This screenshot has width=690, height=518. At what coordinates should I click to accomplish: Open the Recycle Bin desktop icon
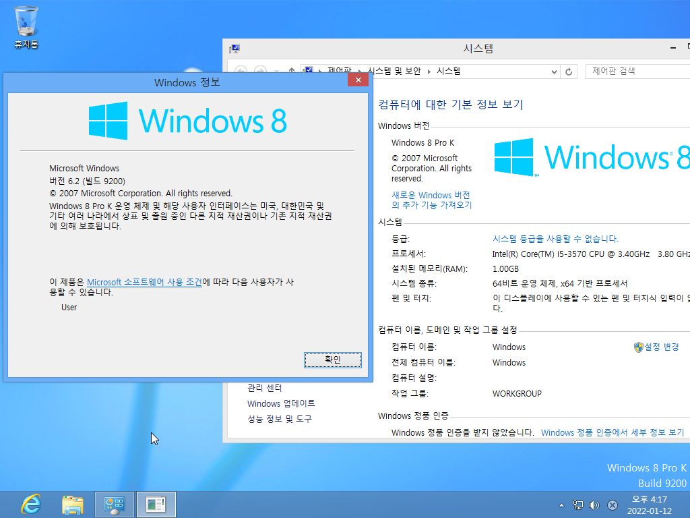click(x=26, y=27)
